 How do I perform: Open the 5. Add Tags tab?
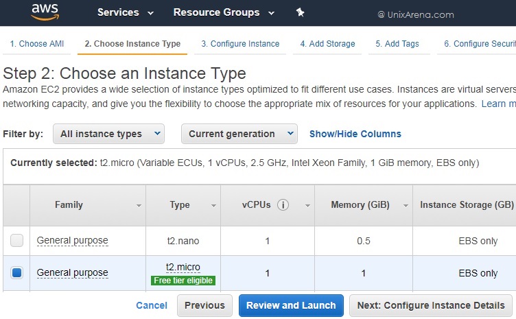(397, 44)
